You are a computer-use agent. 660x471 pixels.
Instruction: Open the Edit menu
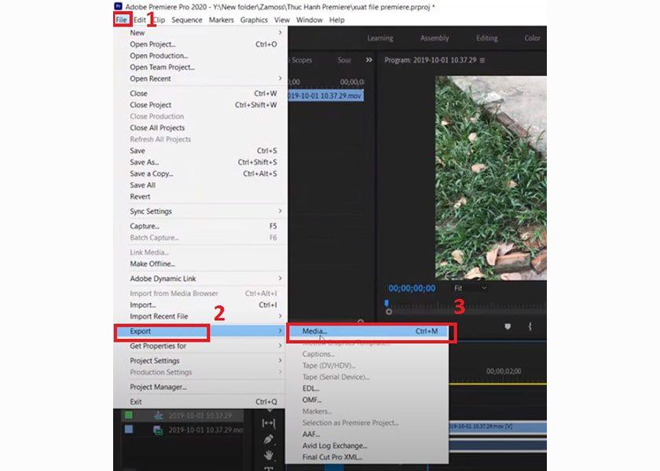click(139, 20)
